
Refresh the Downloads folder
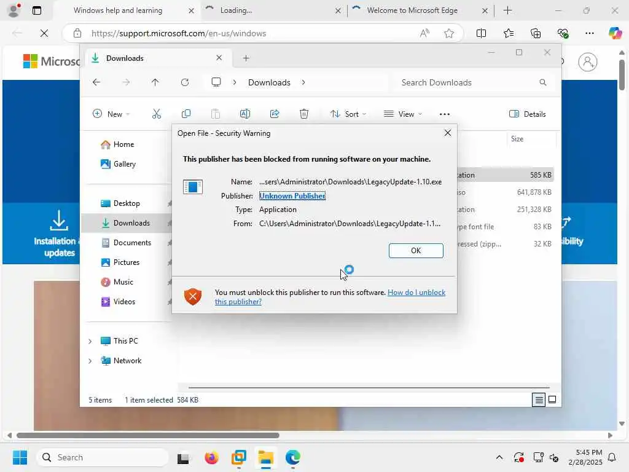coord(185,82)
